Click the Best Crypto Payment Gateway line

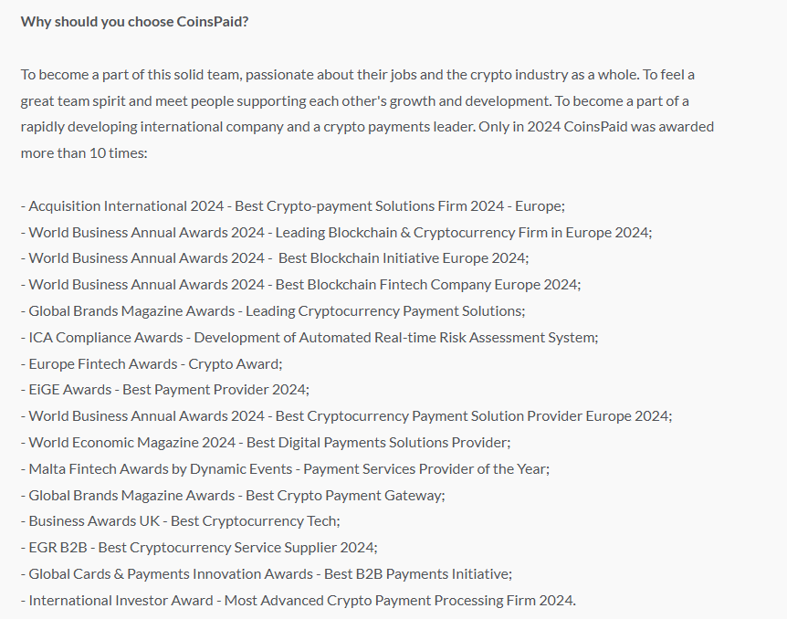(233, 496)
